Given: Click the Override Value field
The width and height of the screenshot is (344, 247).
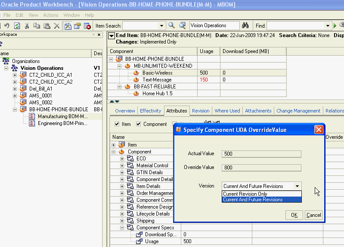Looking at the screenshot, I should pos(261,167).
